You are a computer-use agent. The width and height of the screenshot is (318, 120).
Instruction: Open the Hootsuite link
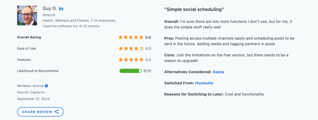coord(204,83)
